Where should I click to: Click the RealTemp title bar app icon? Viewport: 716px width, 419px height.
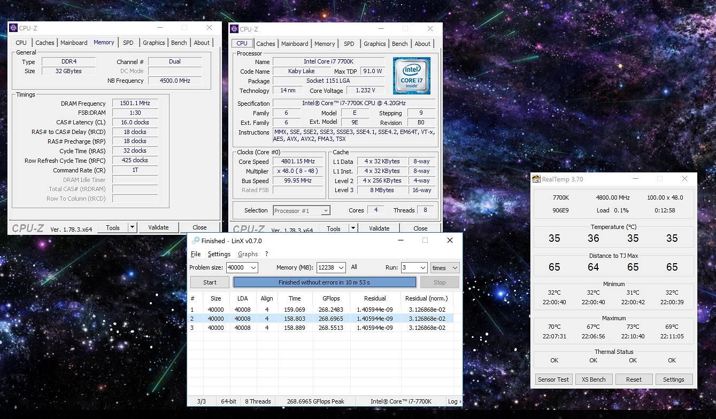coord(536,179)
